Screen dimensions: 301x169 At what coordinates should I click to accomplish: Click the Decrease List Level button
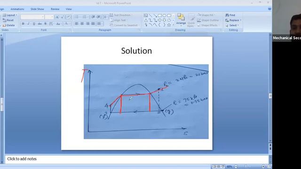[93, 17]
